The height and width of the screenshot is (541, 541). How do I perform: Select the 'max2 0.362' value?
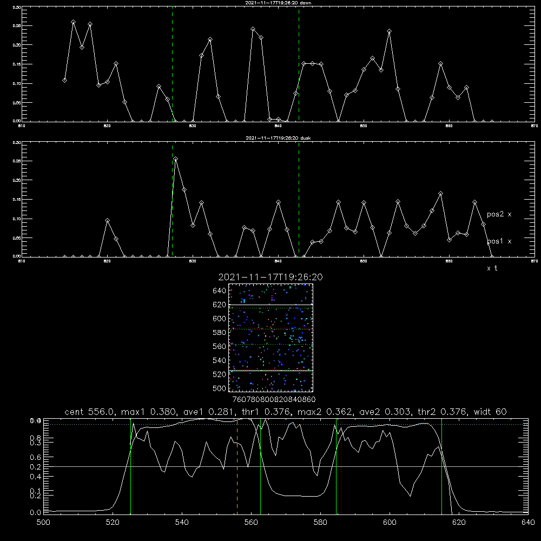coord(325,412)
